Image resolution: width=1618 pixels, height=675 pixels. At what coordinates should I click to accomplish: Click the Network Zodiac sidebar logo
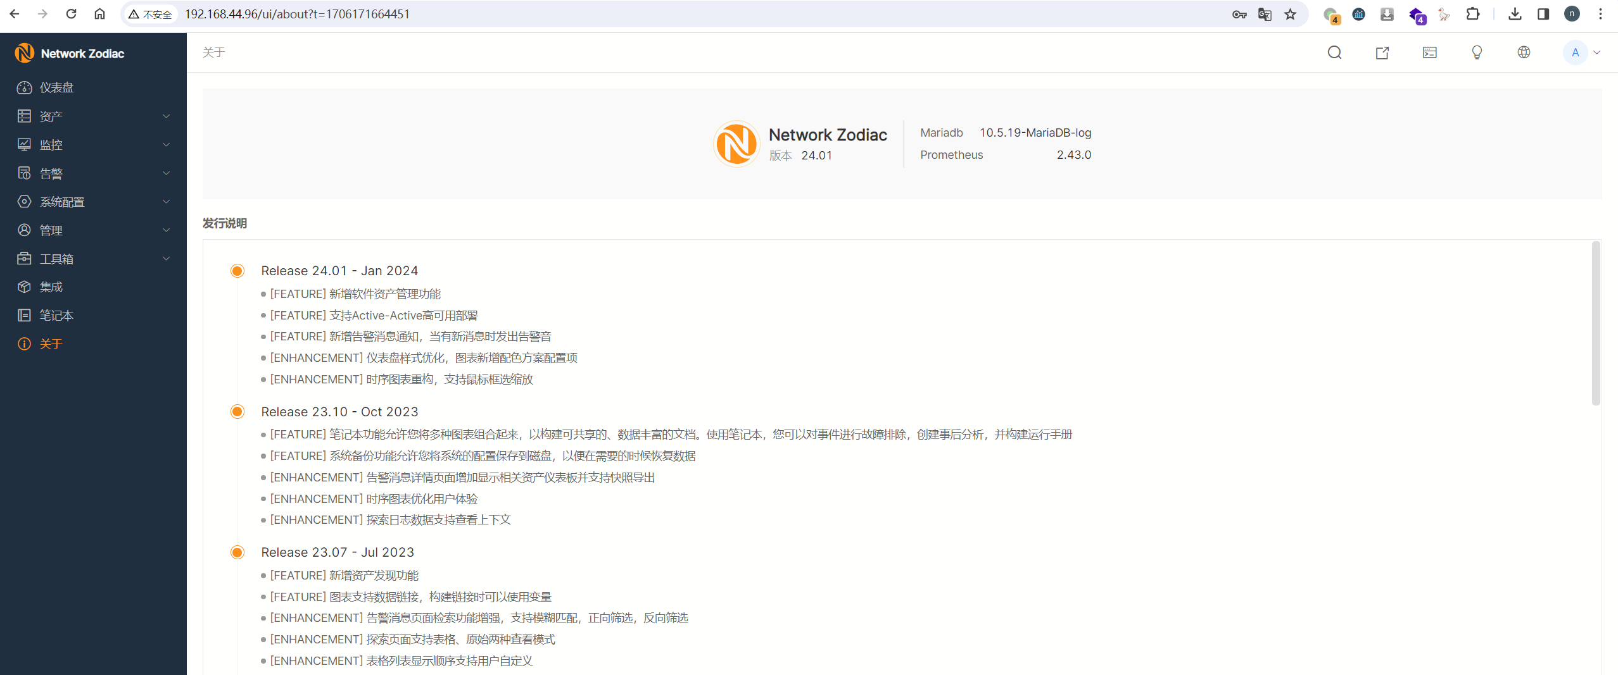pos(70,54)
